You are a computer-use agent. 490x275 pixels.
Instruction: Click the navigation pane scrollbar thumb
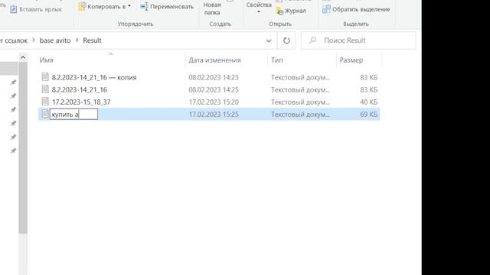(x=23, y=147)
